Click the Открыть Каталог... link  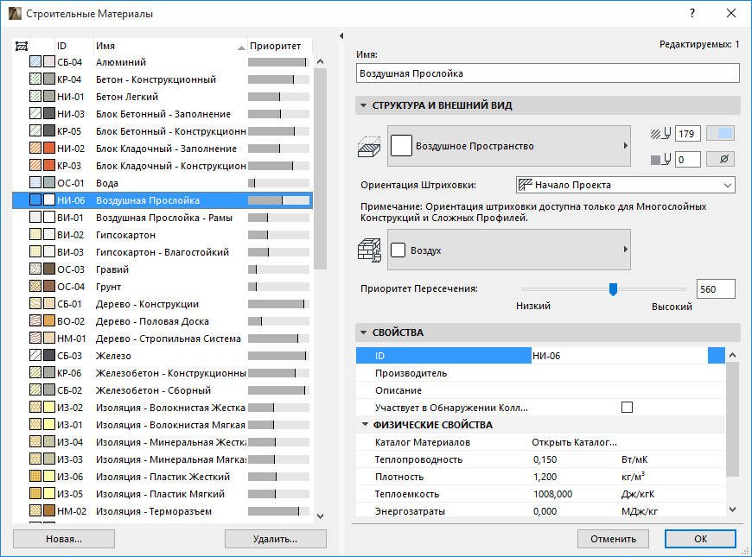click(x=574, y=442)
